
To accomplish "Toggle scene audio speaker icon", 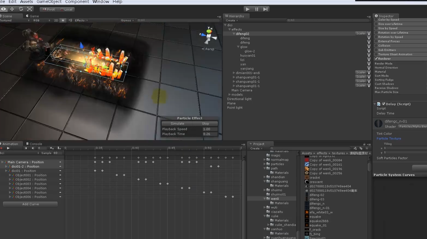I will pyautogui.click(x=70, y=20).
